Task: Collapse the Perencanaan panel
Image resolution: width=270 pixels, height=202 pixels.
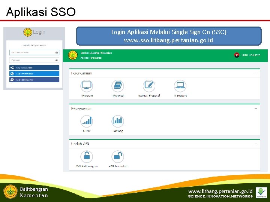Action: [x=256, y=73]
